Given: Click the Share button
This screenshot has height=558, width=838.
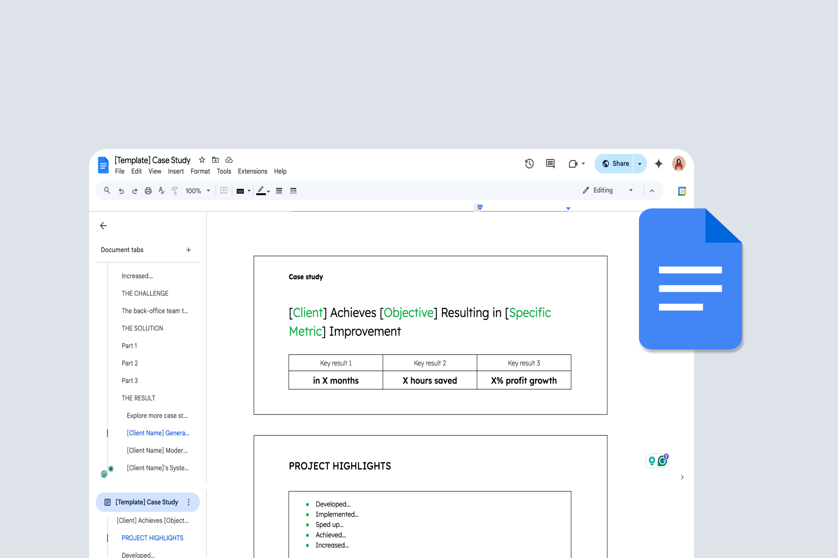Looking at the screenshot, I should [x=615, y=164].
